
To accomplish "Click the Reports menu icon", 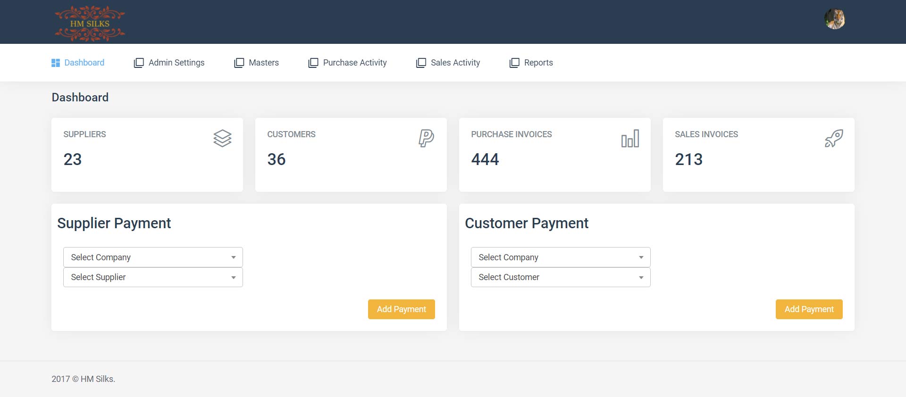I will tap(514, 63).
